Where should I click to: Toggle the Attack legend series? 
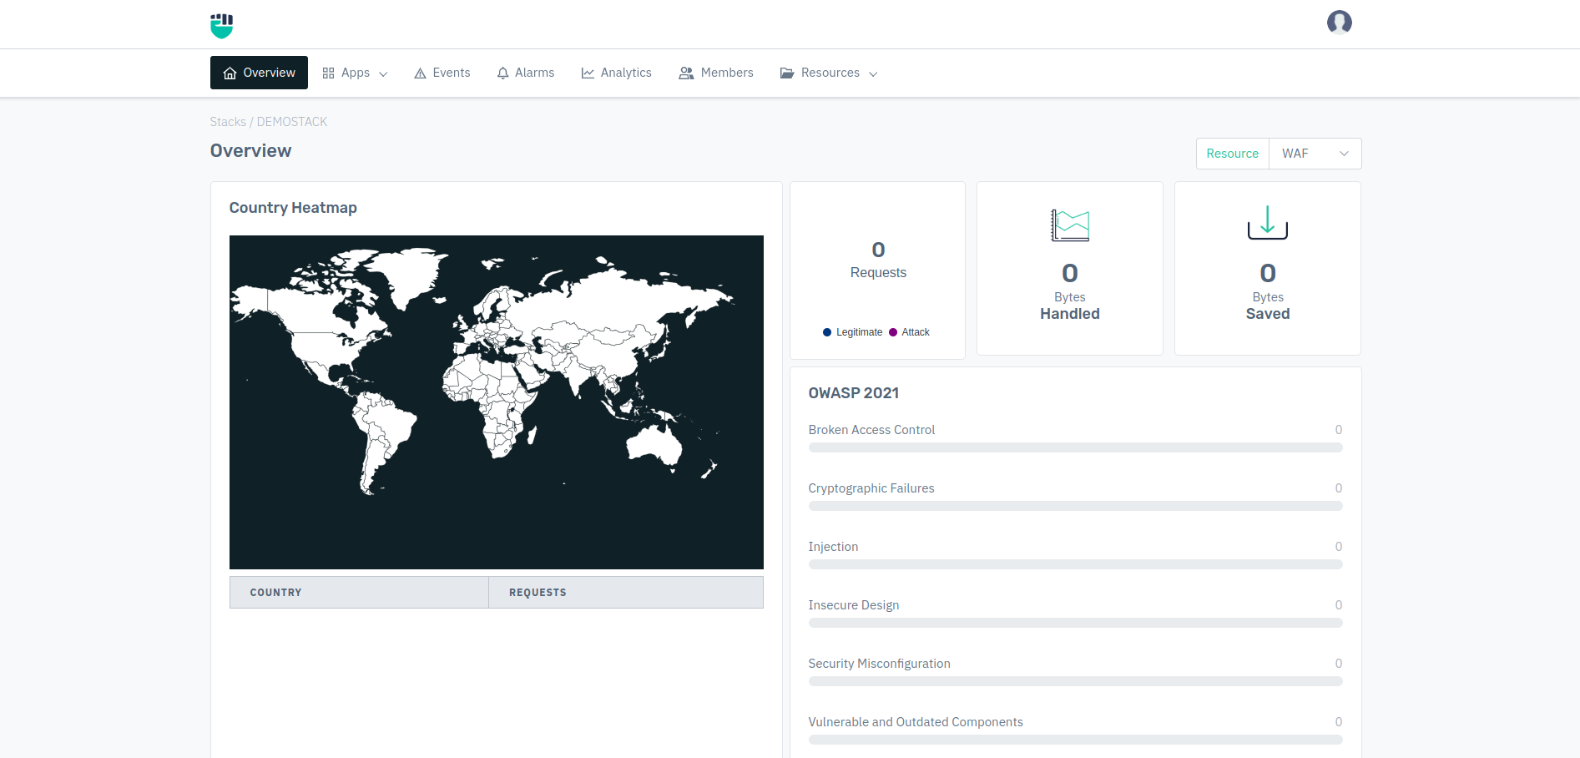pyautogui.click(x=910, y=332)
